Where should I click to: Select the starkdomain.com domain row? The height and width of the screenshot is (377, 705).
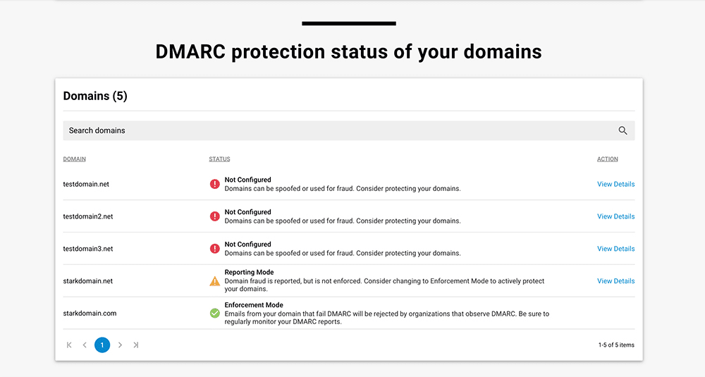pos(349,313)
